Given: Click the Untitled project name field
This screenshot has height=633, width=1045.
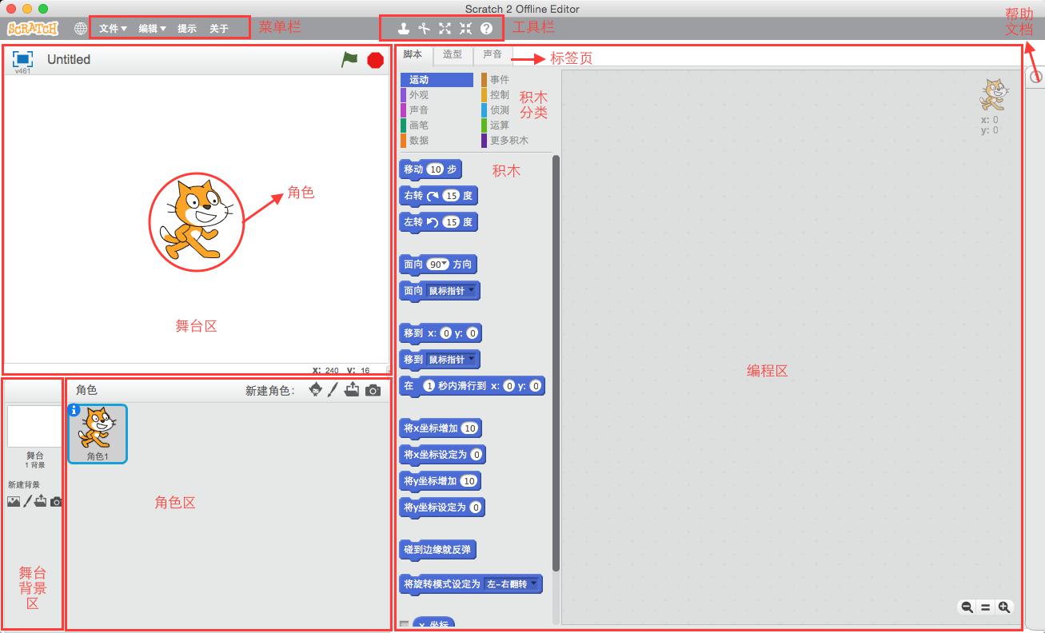Looking at the screenshot, I should 69,59.
